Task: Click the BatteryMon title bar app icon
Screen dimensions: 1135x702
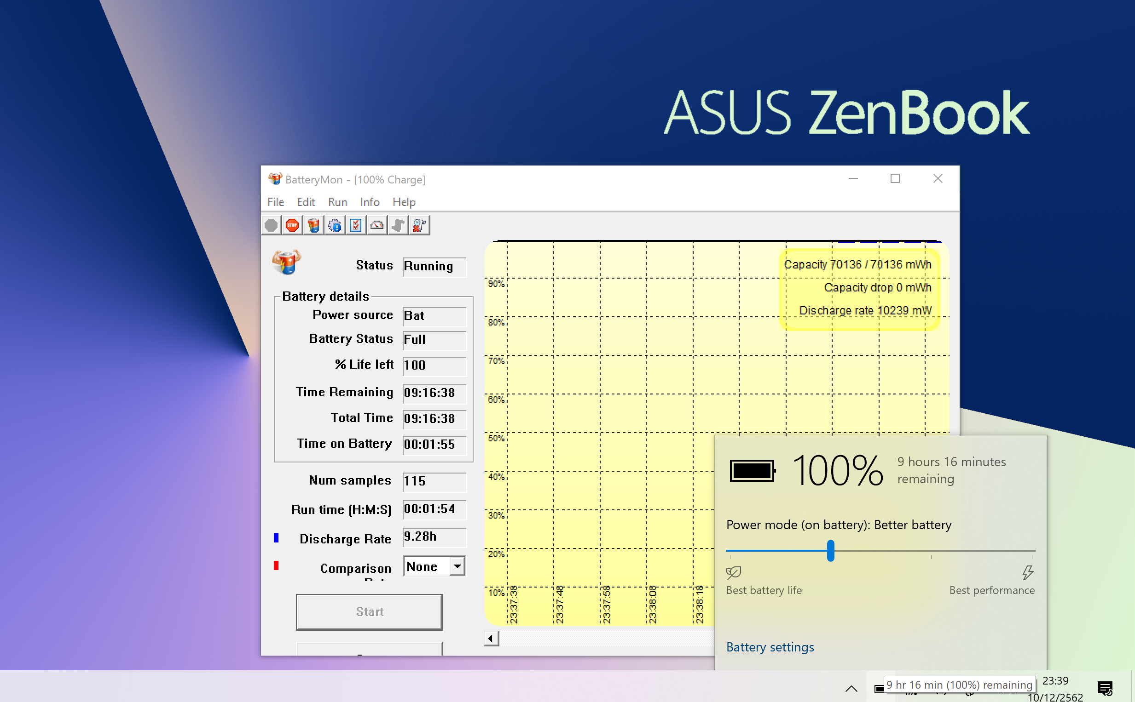Action: pos(275,179)
